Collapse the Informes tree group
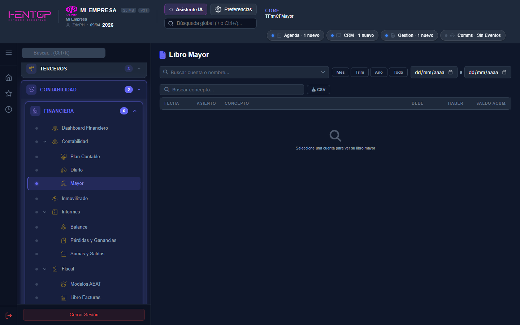This screenshot has height=325, width=520. click(45, 212)
